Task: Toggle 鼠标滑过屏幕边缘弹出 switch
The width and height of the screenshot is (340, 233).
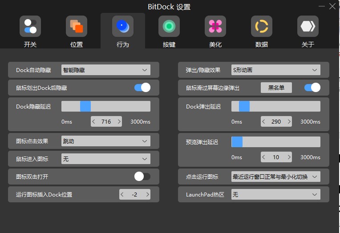Action: click(x=312, y=88)
